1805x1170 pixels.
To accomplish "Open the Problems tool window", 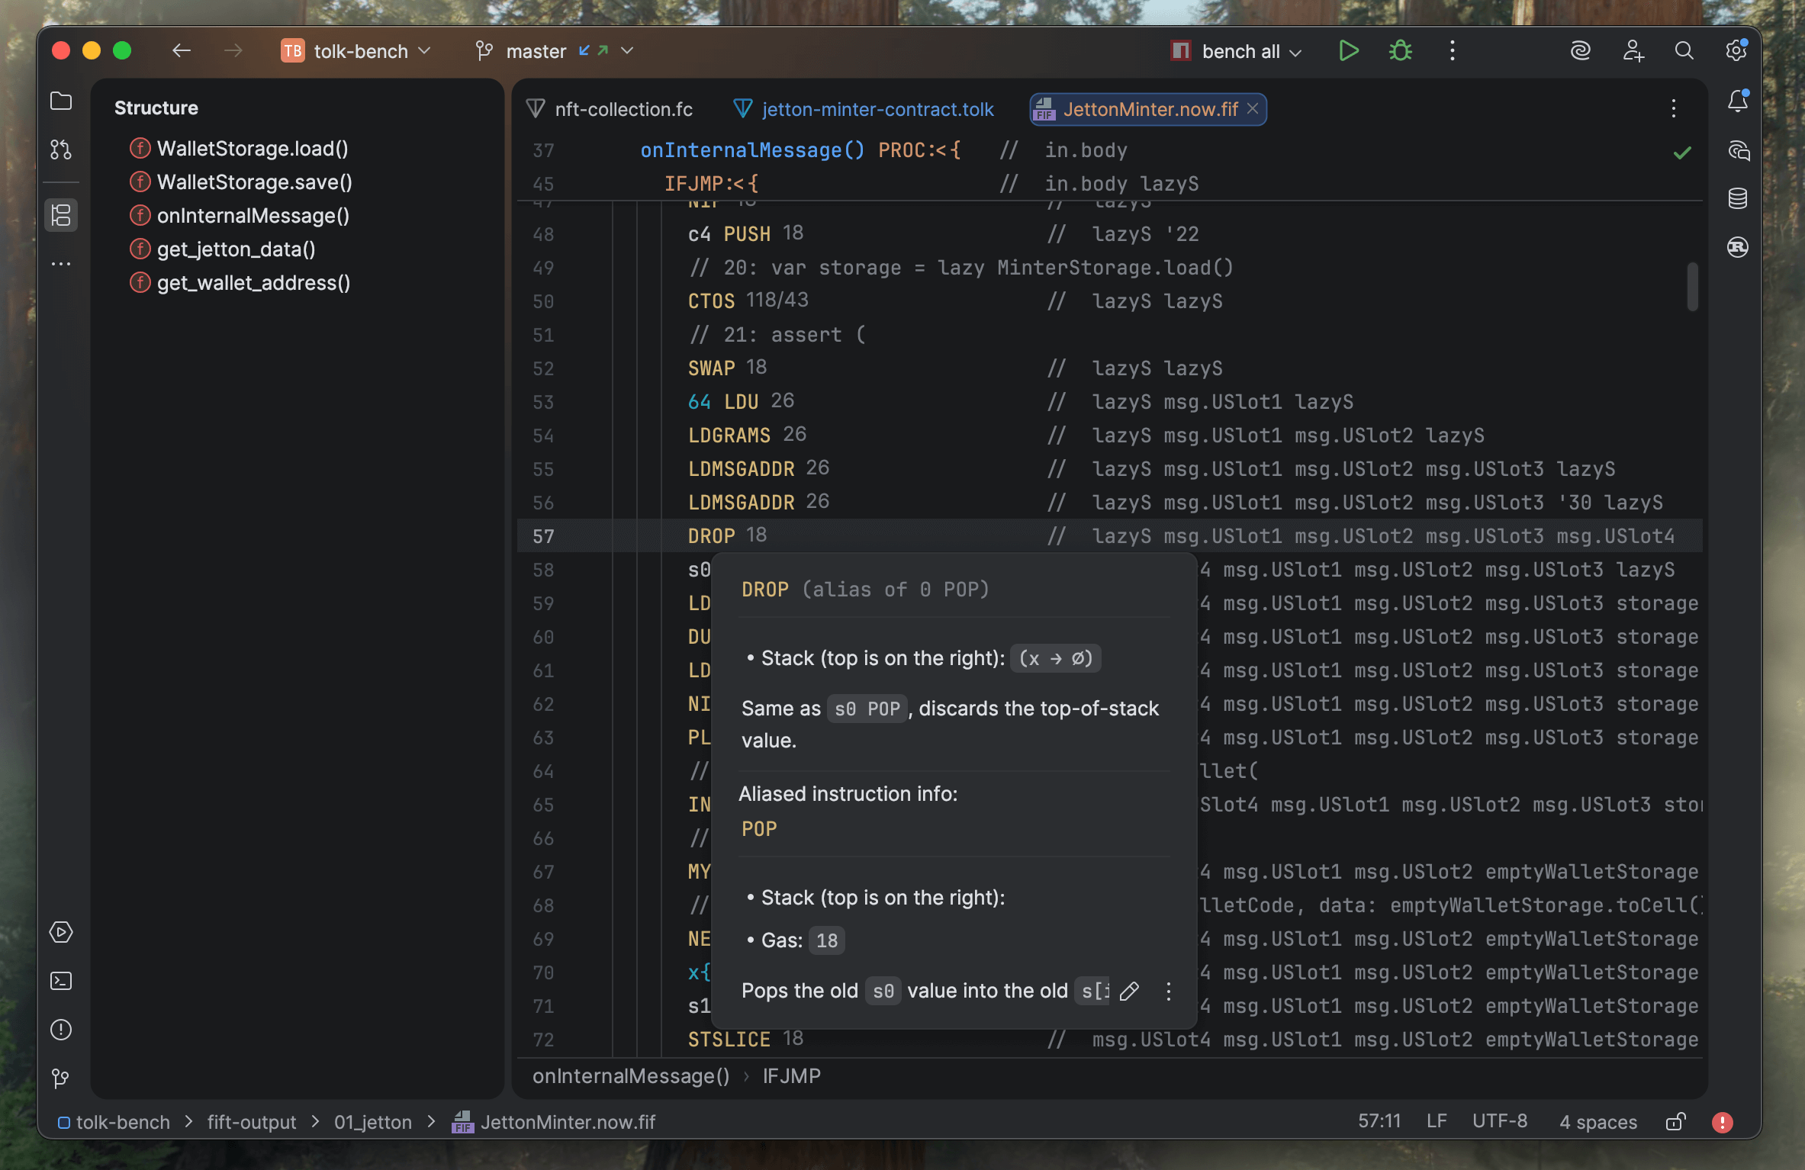I will [61, 1030].
